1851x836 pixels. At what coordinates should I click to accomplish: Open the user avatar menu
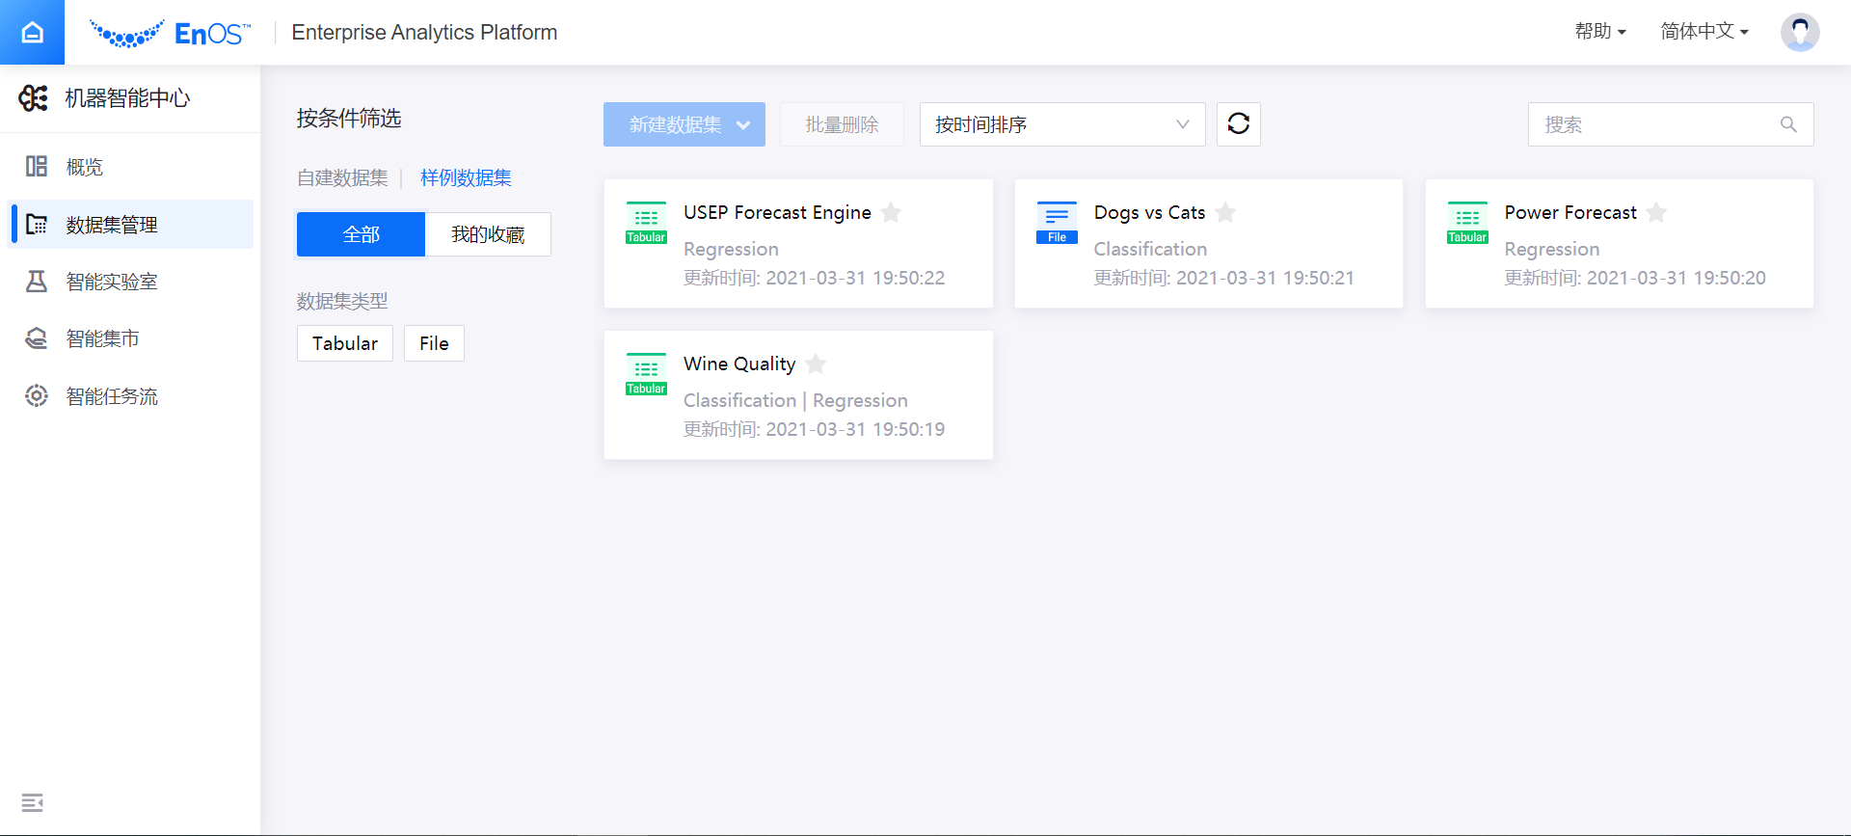(x=1799, y=32)
